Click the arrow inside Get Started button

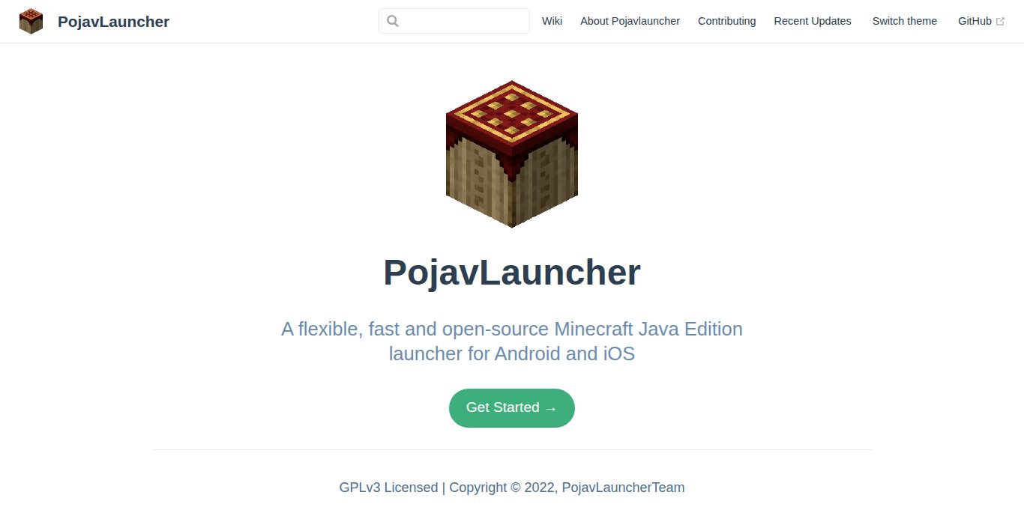[551, 408]
